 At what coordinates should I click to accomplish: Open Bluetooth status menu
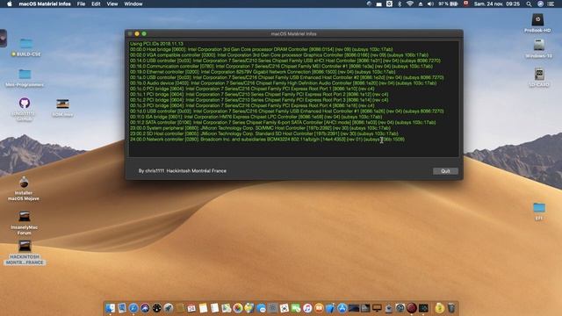point(400,4)
